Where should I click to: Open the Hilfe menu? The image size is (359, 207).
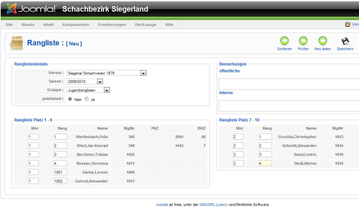click(169, 24)
